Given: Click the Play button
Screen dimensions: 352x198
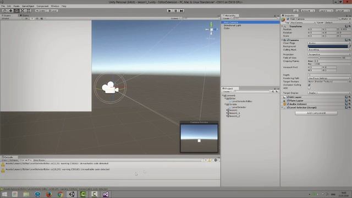Looking at the screenshot, I should [x=170, y=11].
